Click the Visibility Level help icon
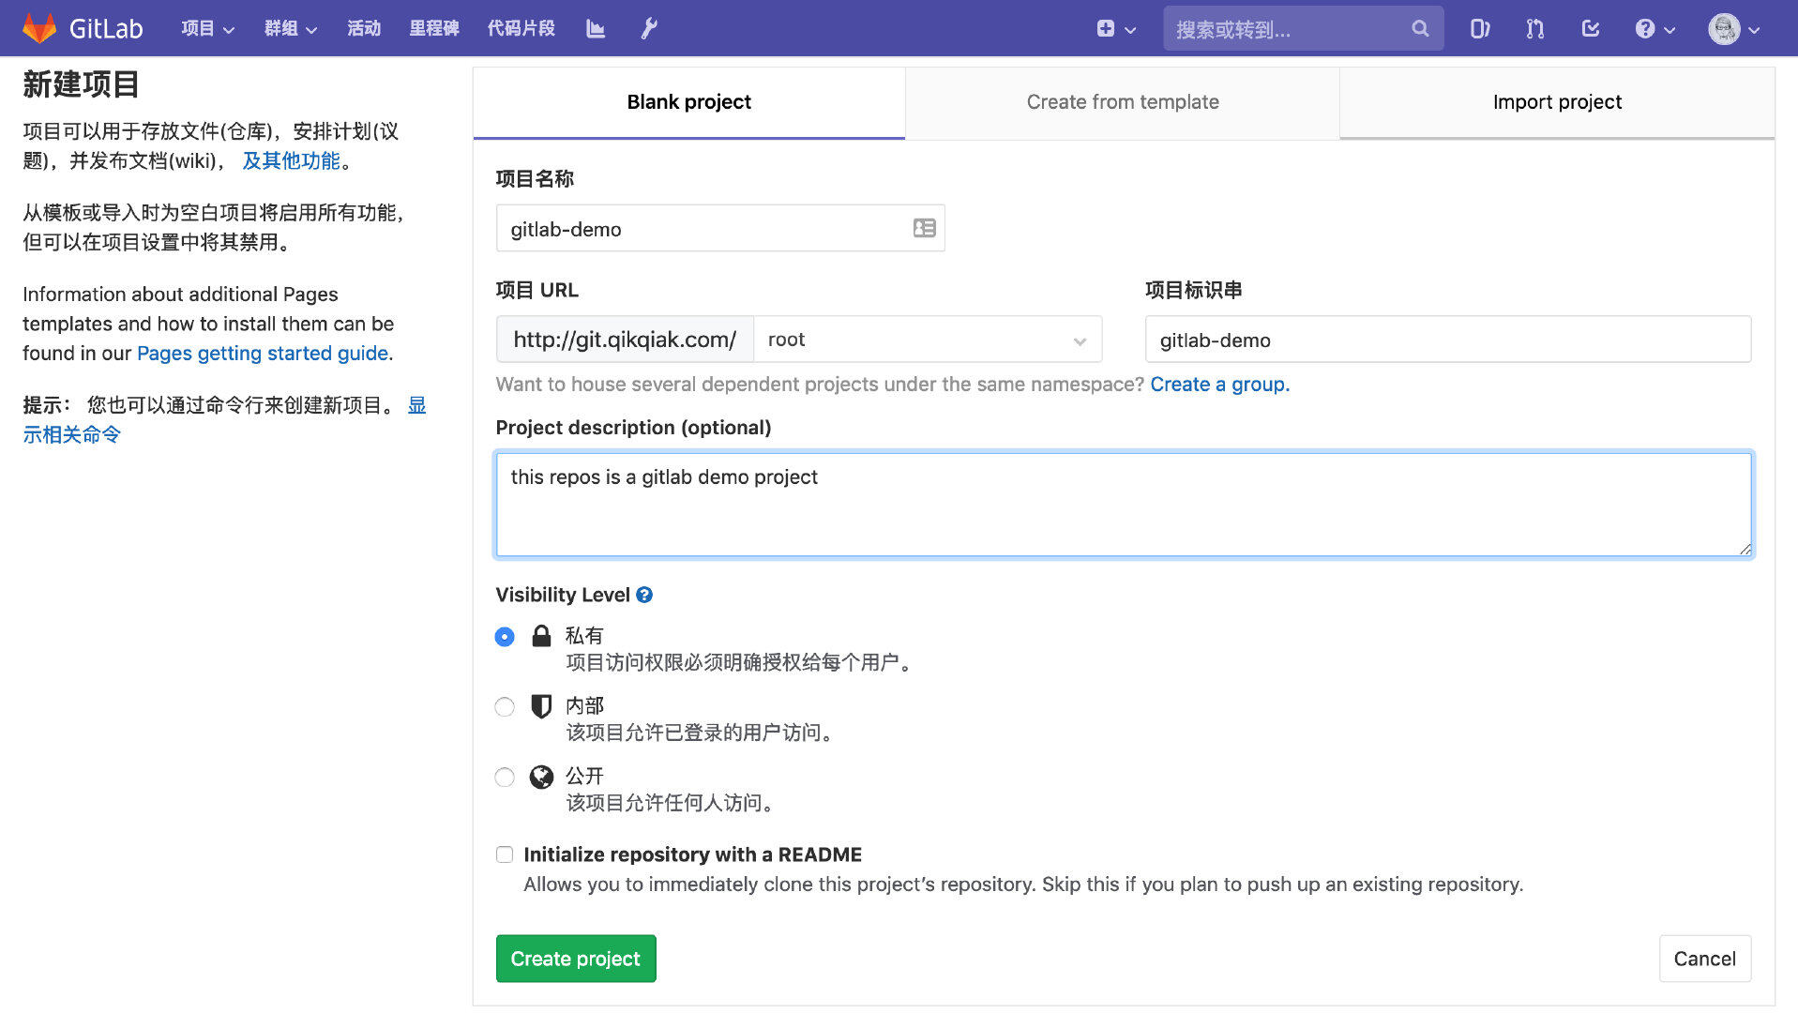 coord(644,595)
